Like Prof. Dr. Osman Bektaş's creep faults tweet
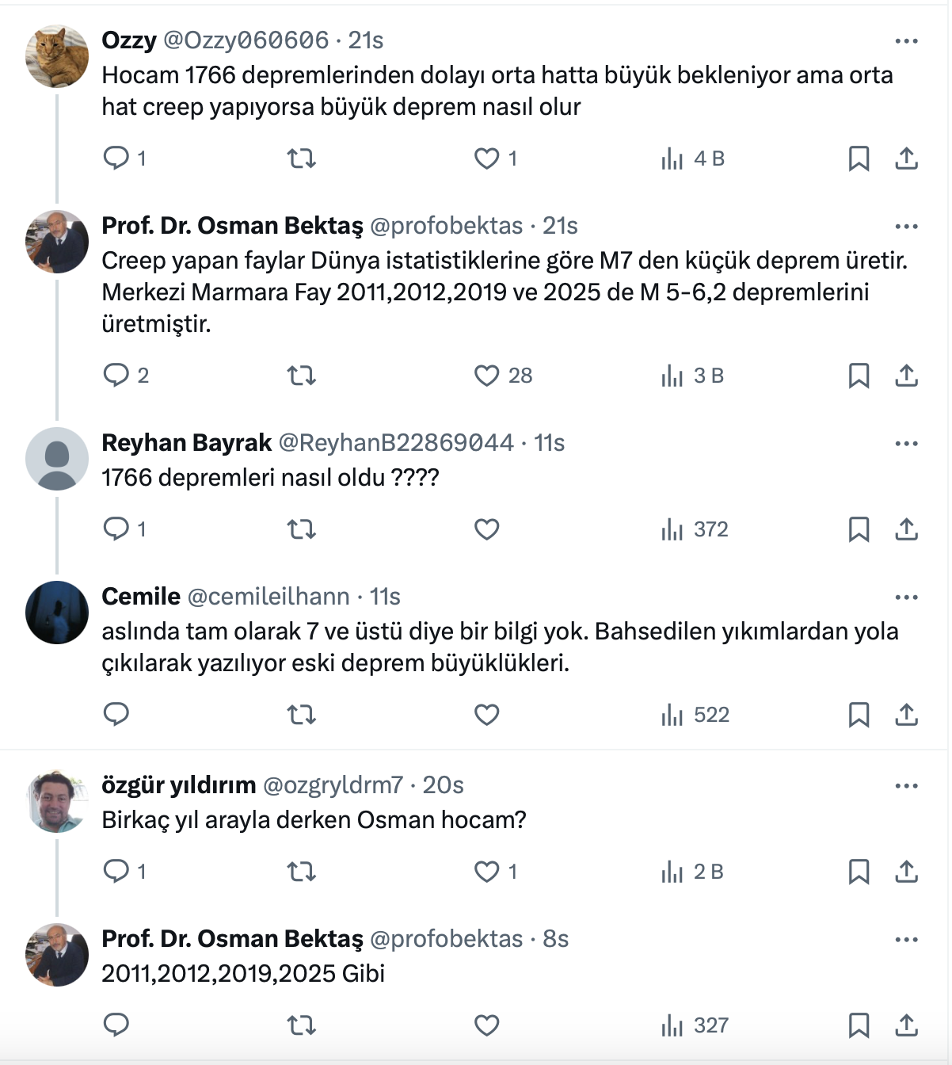Viewport: 952px width, 1065px height. point(486,376)
